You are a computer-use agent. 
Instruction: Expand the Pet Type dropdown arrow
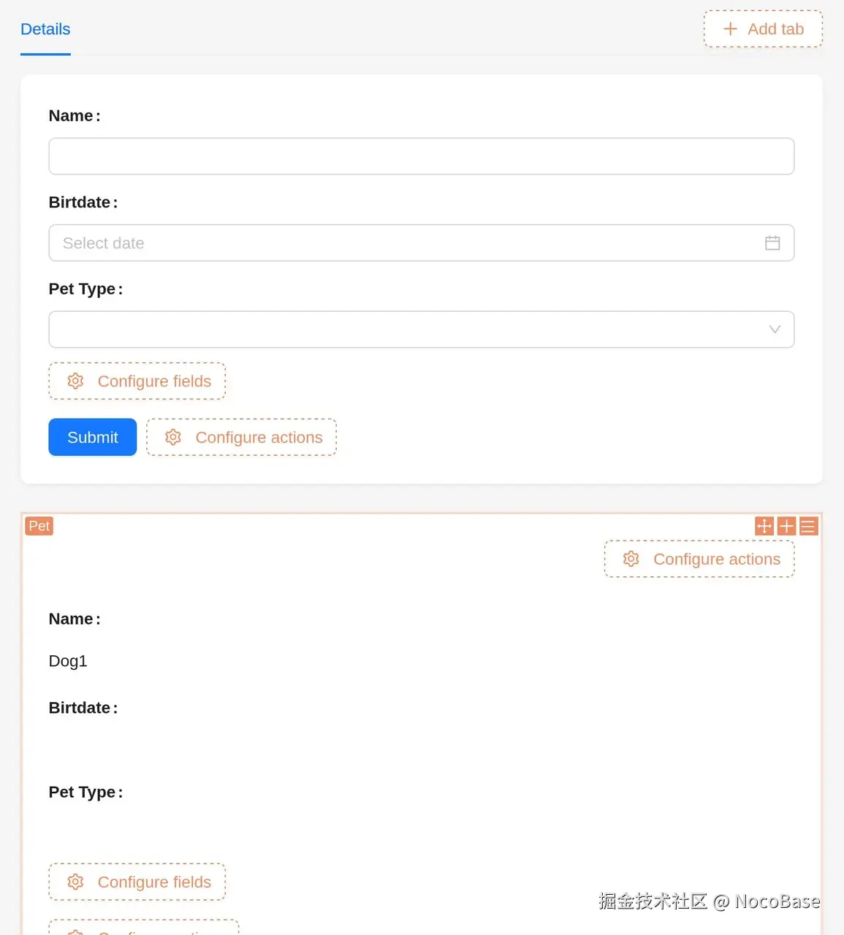(x=775, y=329)
